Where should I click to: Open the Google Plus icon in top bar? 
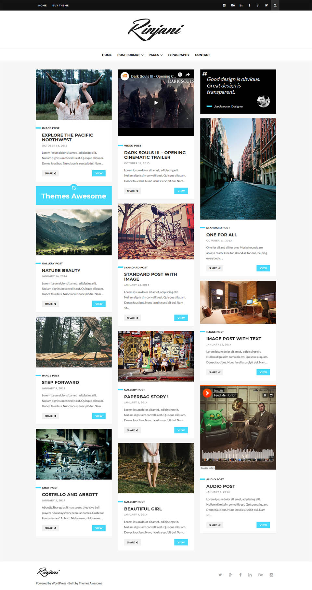(258, 5)
